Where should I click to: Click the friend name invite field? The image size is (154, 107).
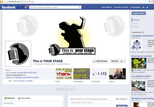[x=95, y=102]
